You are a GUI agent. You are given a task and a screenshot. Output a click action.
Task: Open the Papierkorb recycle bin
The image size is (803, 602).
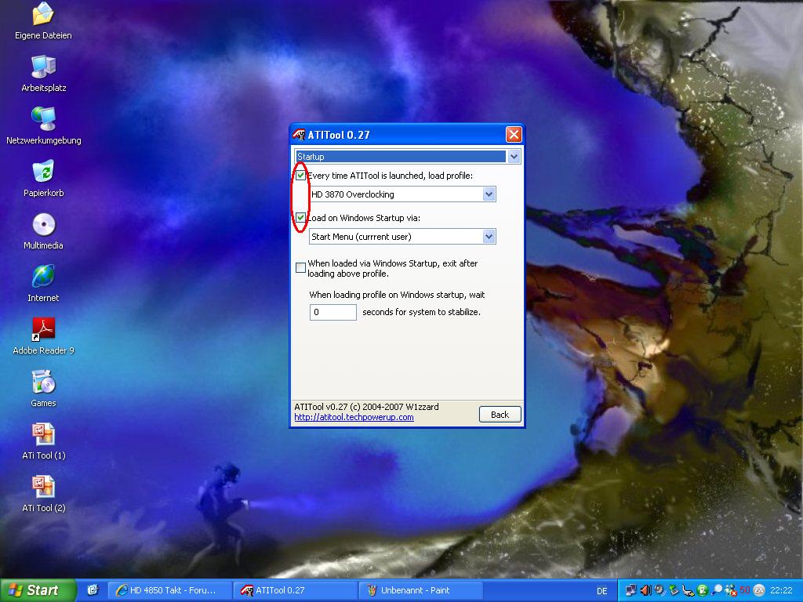44,178
